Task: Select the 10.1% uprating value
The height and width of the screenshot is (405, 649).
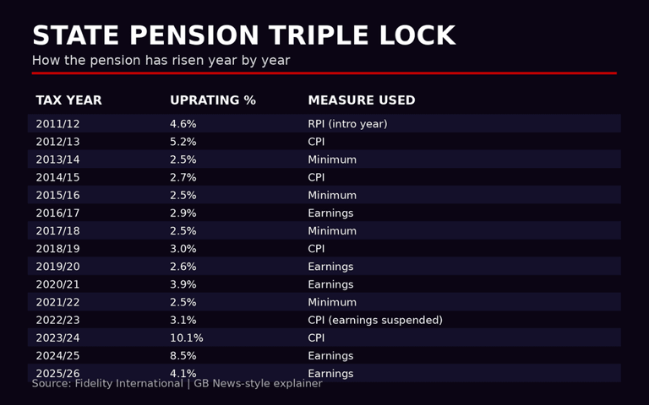Action: [x=186, y=338]
